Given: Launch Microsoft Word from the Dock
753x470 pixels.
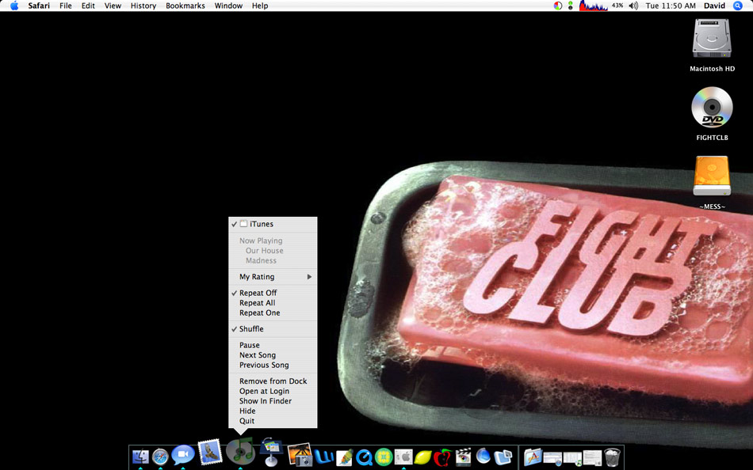Looking at the screenshot, I should (x=324, y=457).
